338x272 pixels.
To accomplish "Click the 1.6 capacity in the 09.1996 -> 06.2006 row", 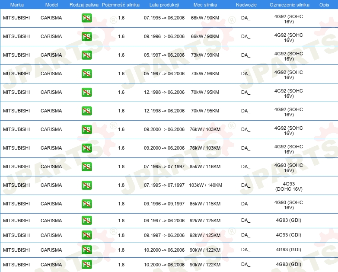I will (x=121, y=36).
